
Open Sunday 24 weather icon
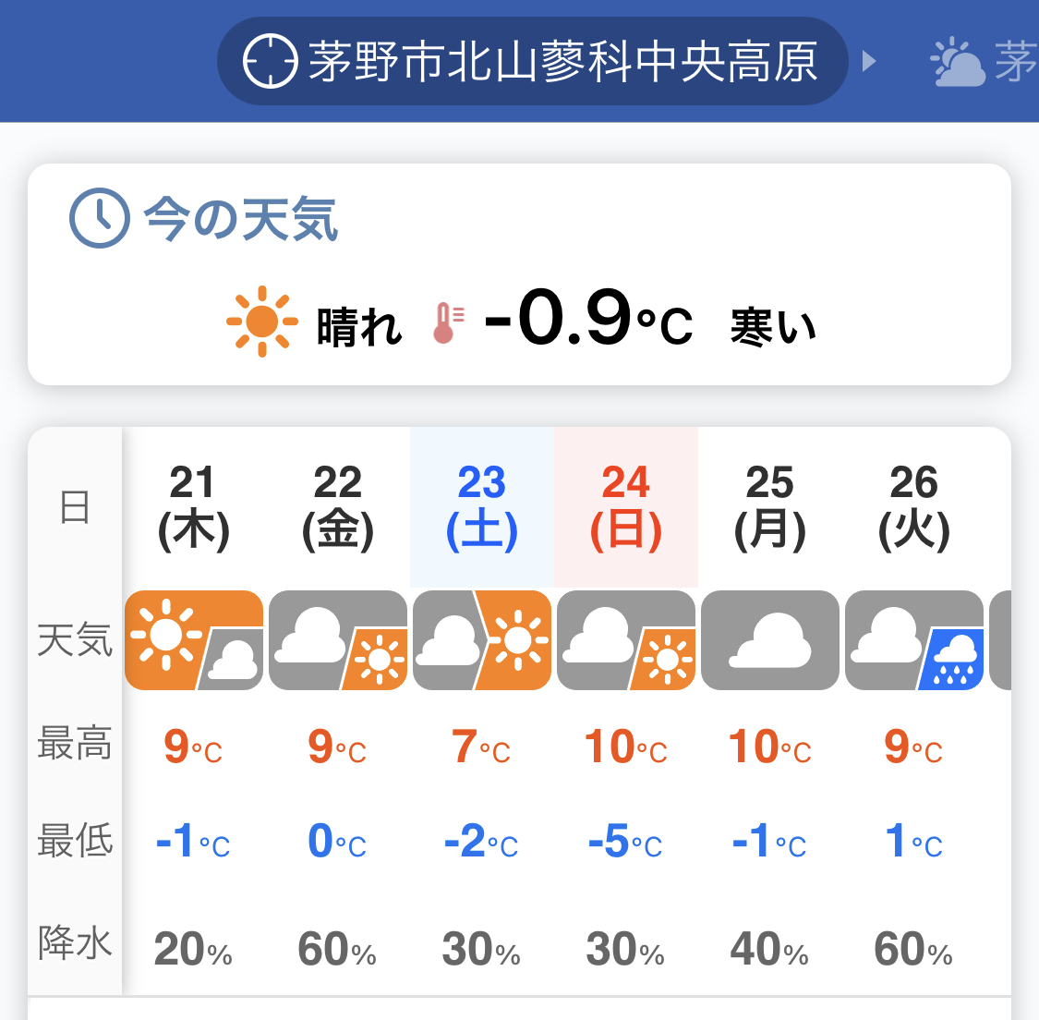tap(626, 640)
